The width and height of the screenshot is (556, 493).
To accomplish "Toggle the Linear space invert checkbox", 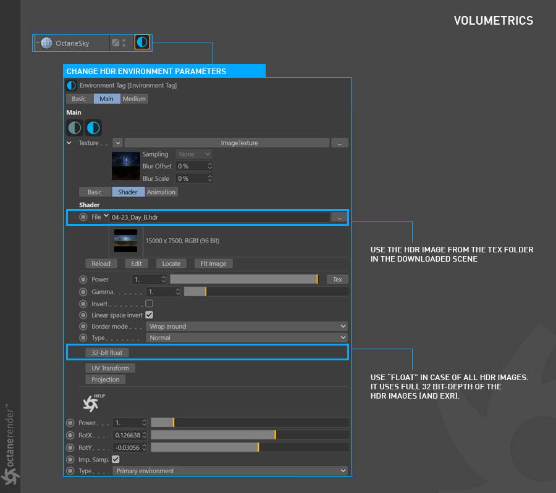I will coord(149,315).
